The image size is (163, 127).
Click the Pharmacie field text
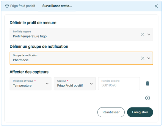click(x=21, y=60)
